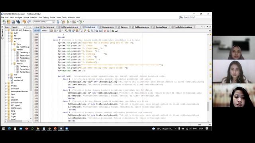Click the red Start Macro Recording icon
This screenshot has width=255, height=143.
tap(105, 31)
